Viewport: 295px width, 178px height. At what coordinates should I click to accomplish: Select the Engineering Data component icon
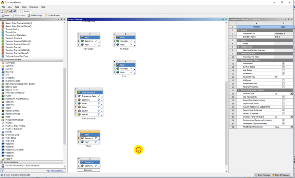tap(3, 81)
